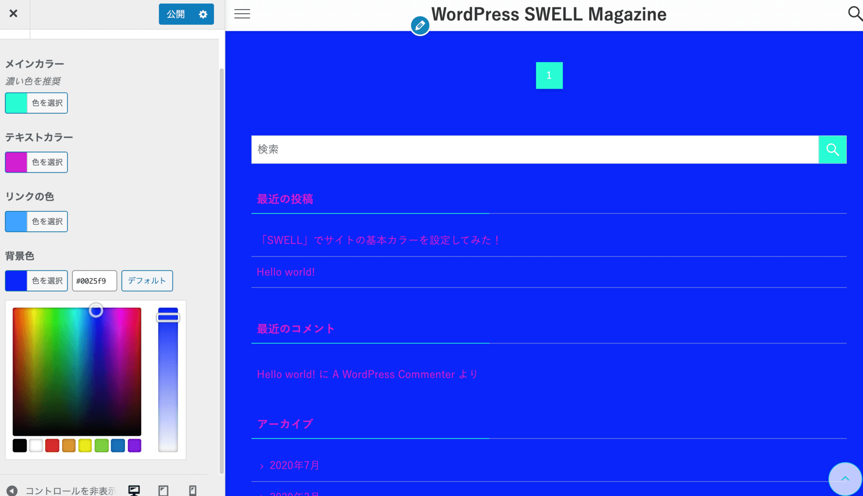Click 色を選択 under 背景色
Image resolution: width=863 pixels, height=496 pixels.
click(x=47, y=281)
